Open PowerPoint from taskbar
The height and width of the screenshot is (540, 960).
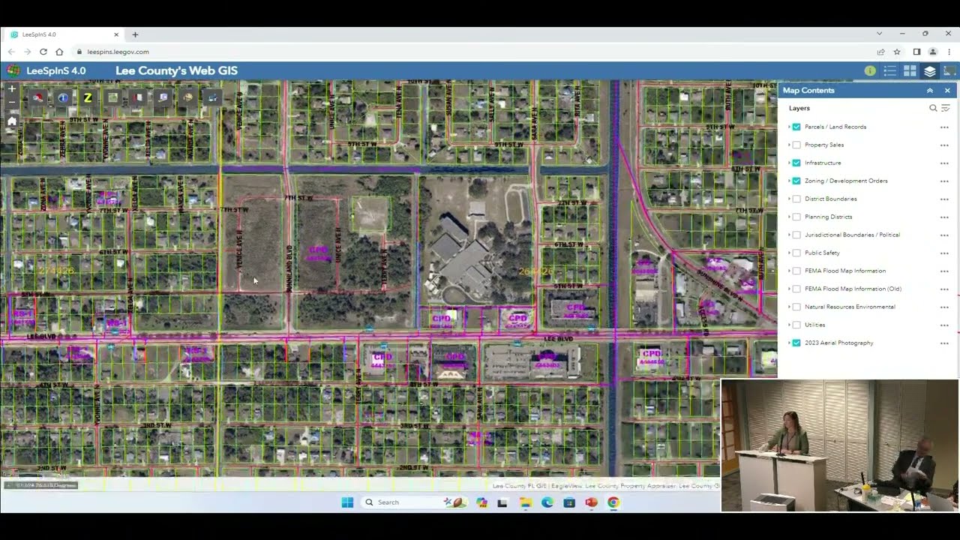[591, 502]
